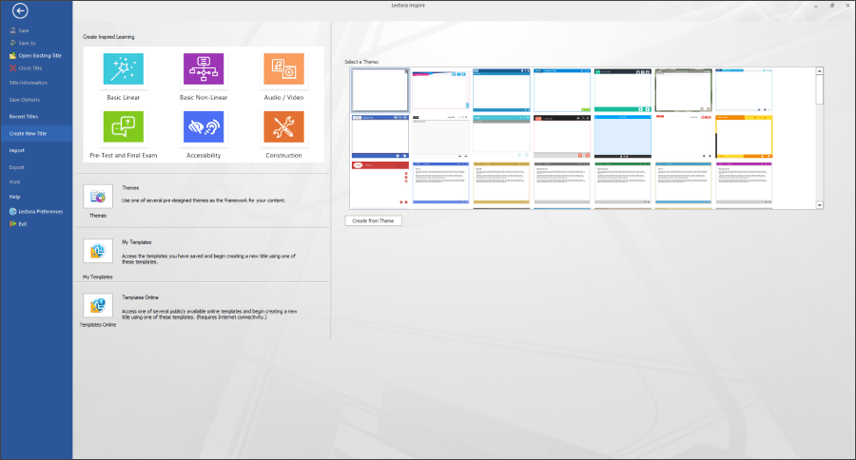Click Exit in the sidebar
Screen dimensions: 856x460
point(23,223)
